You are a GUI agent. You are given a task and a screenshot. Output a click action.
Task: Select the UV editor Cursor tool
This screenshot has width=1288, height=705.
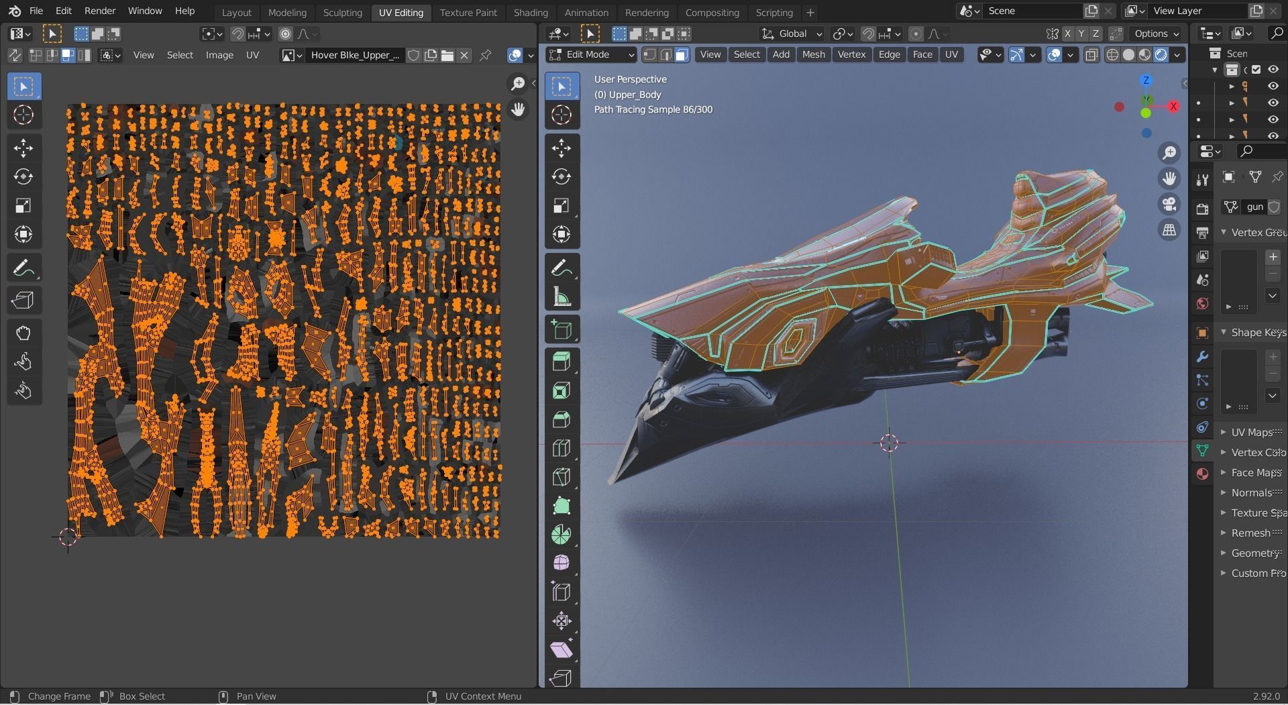[23, 115]
